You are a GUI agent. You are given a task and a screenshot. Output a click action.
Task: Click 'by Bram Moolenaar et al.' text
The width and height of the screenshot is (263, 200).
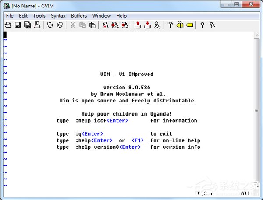[x=128, y=94]
